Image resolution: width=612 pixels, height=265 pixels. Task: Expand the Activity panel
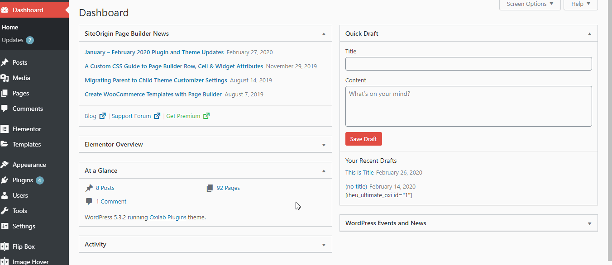[x=324, y=245]
